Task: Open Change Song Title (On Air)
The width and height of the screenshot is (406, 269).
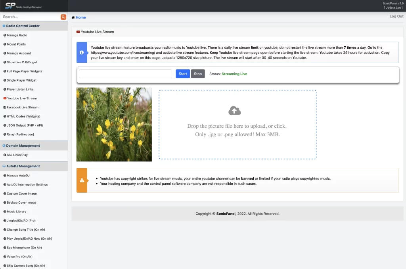Action: [x=26, y=229]
